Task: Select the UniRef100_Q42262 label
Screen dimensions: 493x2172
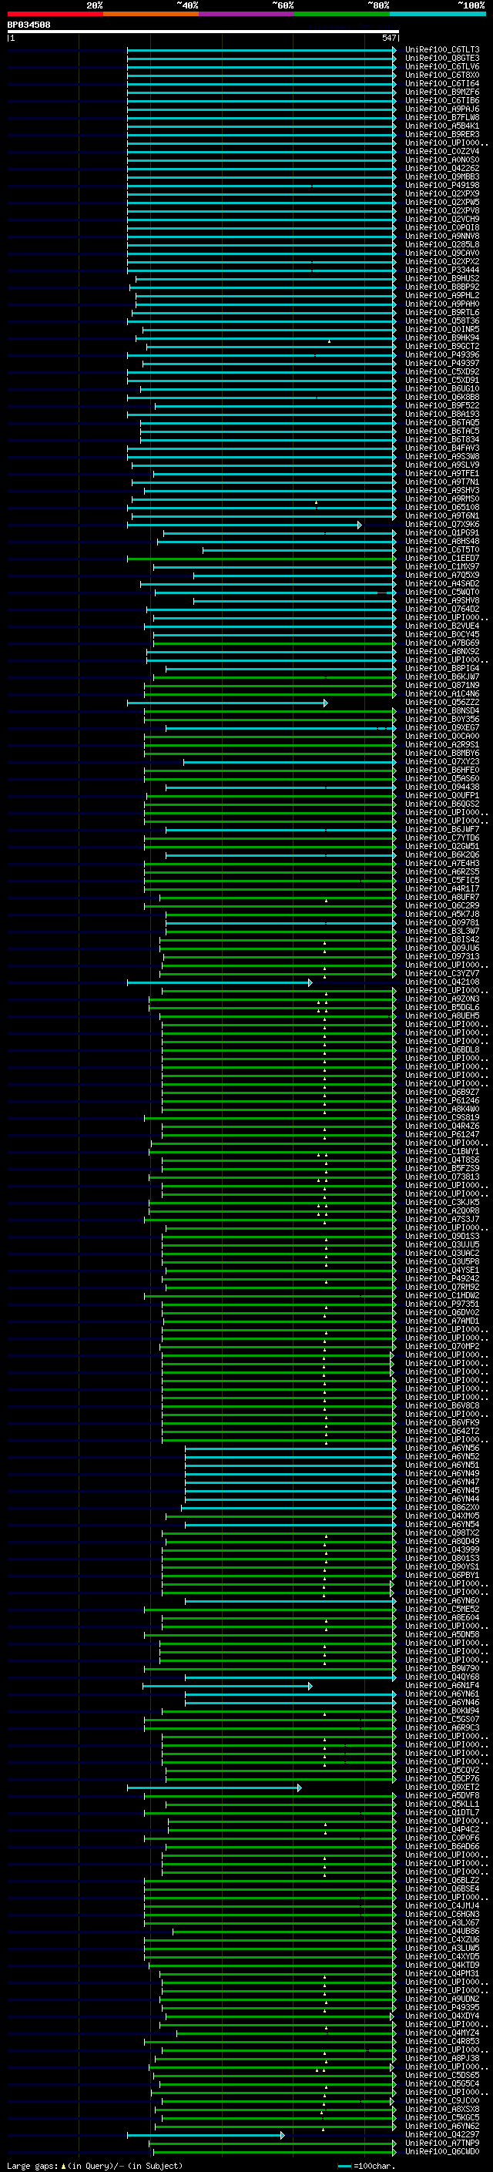Action: [x=442, y=168]
